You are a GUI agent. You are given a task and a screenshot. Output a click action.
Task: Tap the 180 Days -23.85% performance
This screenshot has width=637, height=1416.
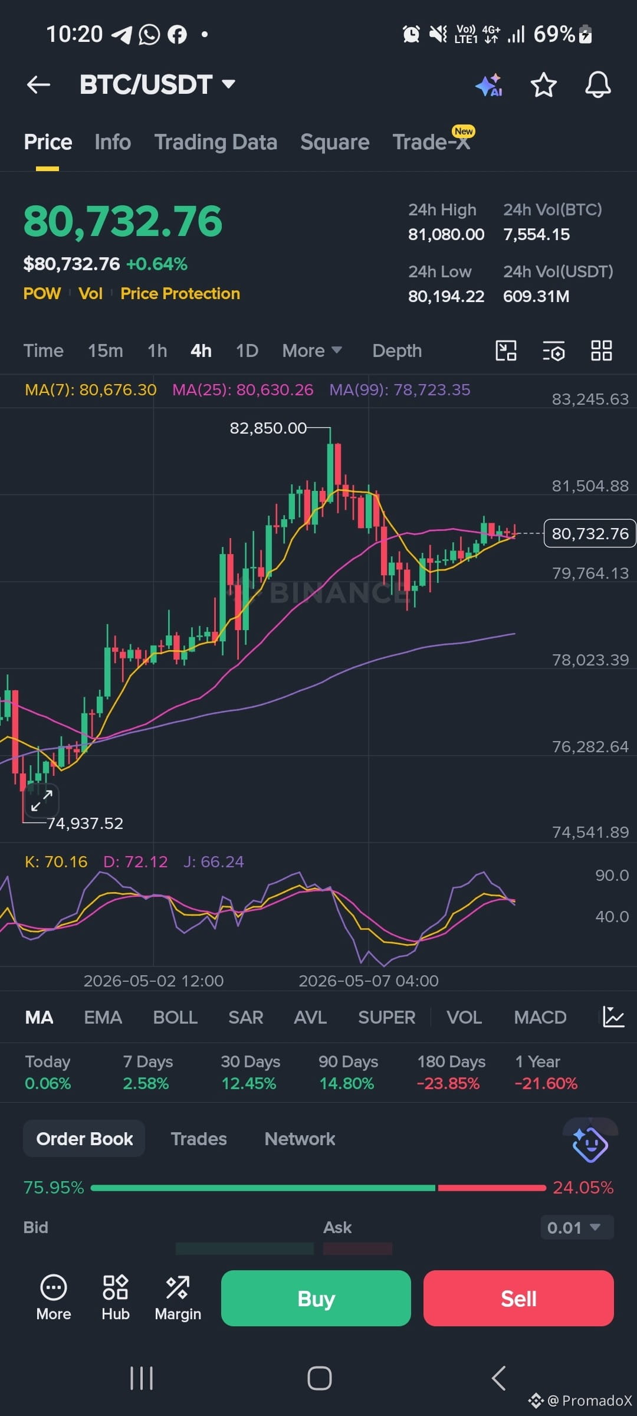point(451,1072)
